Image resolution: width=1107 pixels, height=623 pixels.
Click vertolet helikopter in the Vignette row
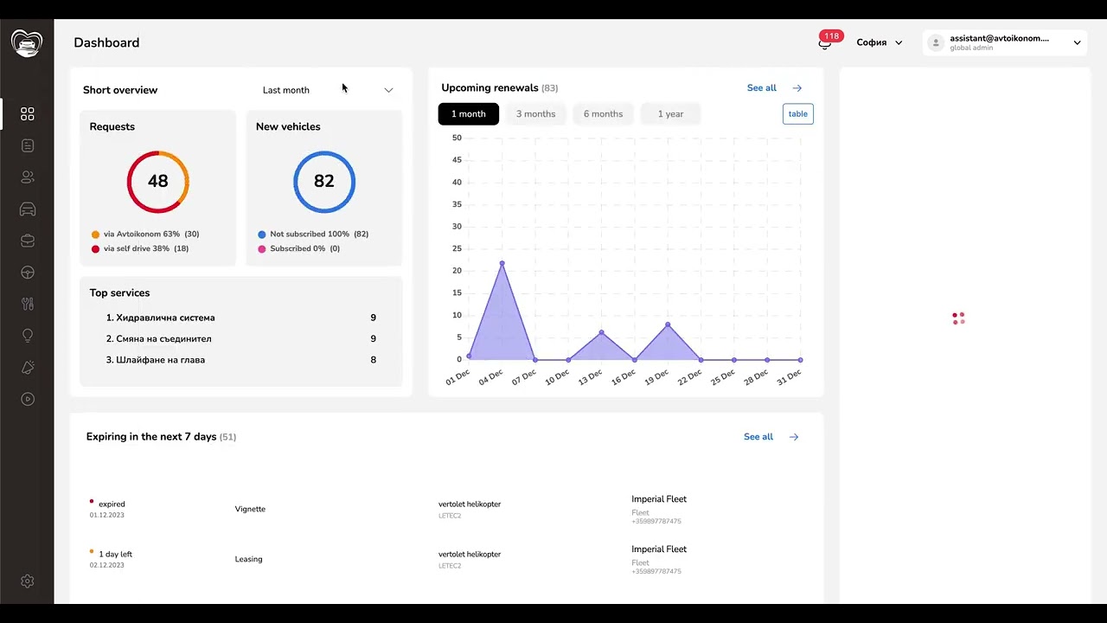[470, 504]
